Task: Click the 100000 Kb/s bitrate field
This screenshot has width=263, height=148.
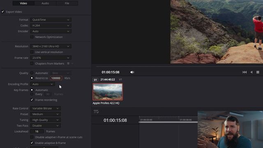Action: (56, 78)
